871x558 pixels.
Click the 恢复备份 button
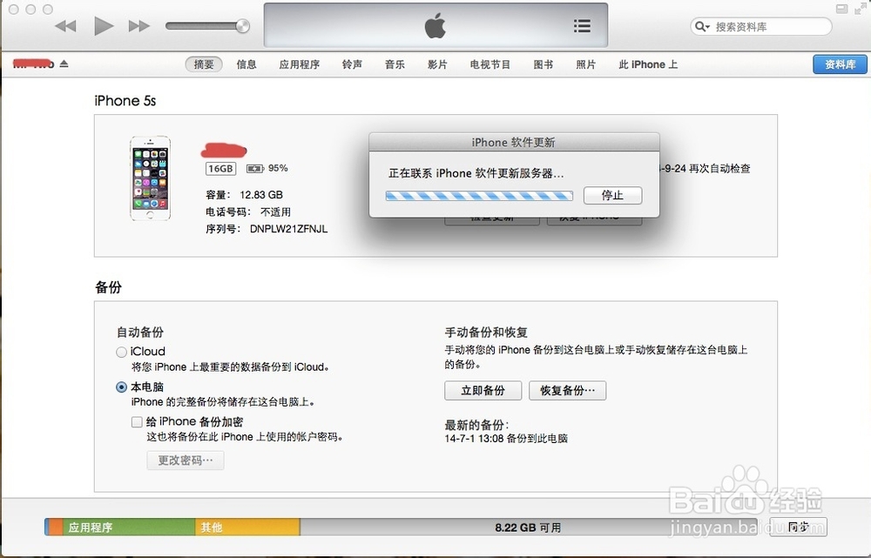(567, 390)
